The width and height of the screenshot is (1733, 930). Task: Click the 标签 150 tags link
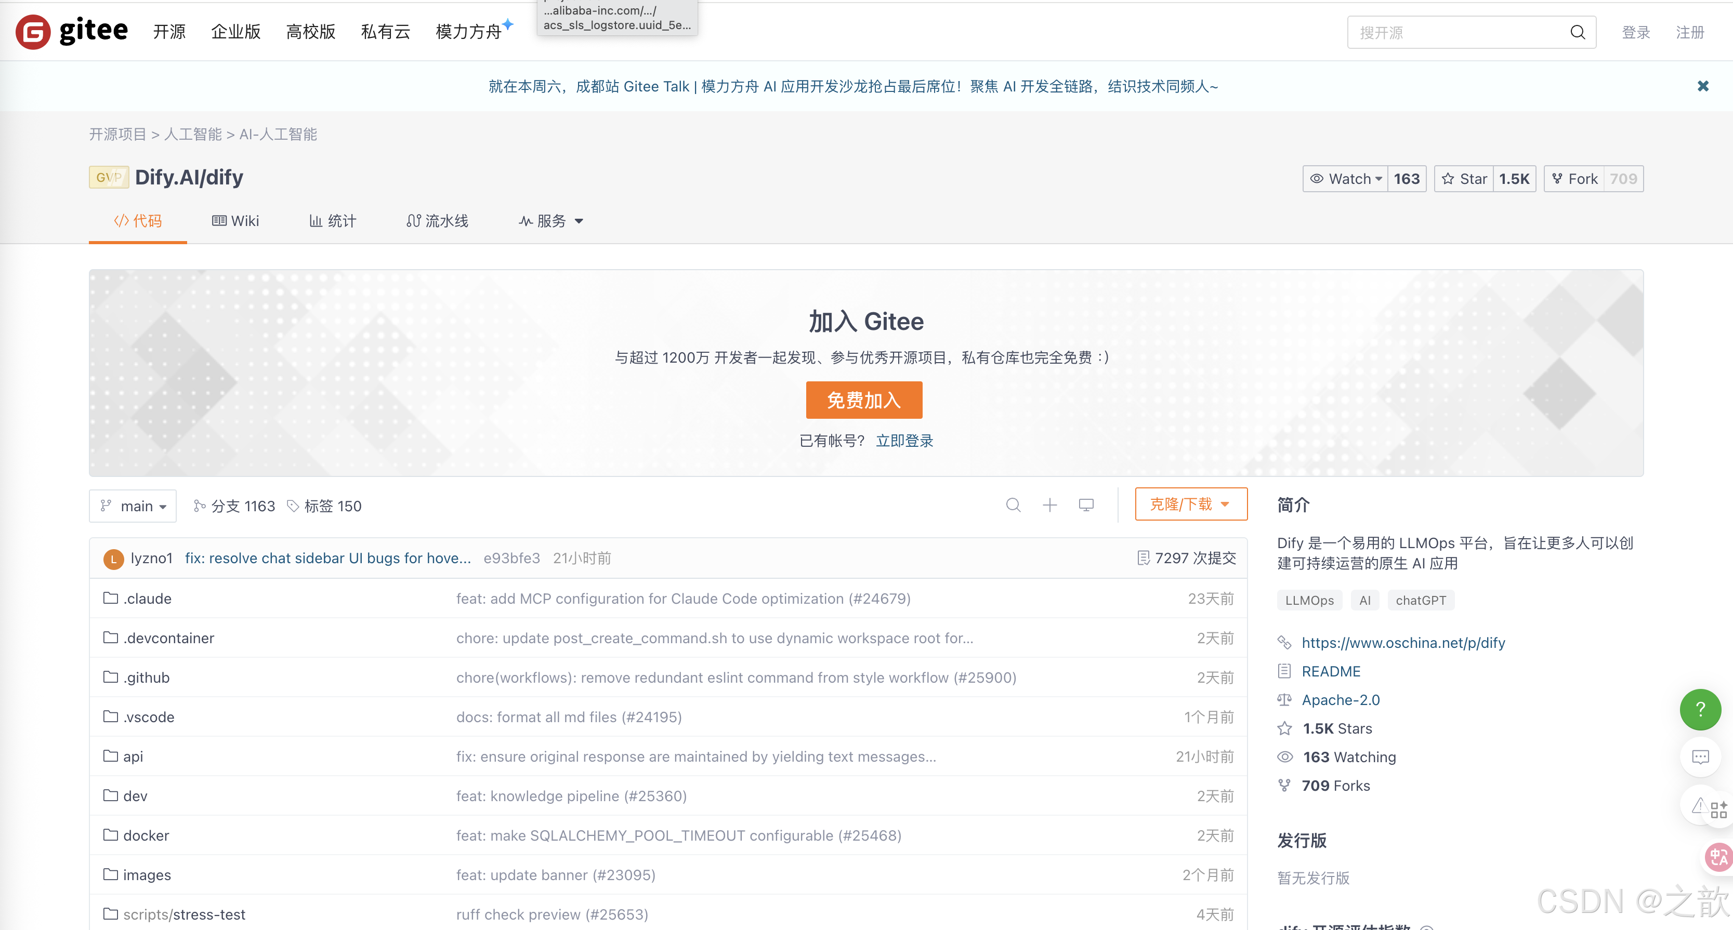click(x=325, y=506)
